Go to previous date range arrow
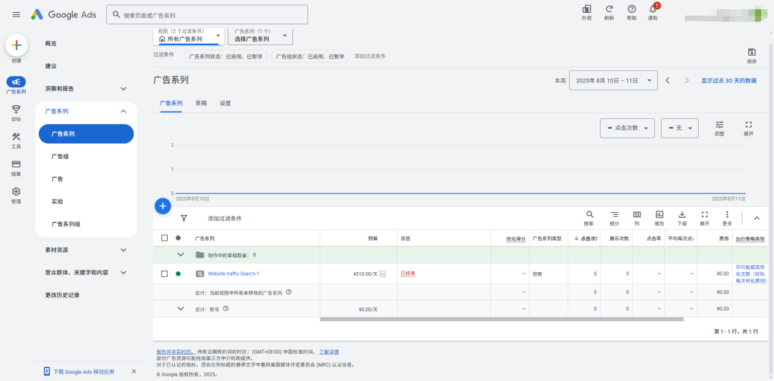 coord(667,80)
